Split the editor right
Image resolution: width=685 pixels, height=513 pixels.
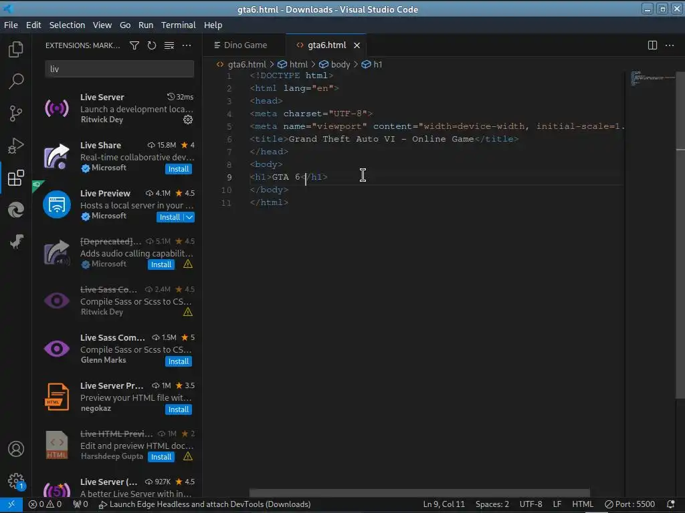652,45
